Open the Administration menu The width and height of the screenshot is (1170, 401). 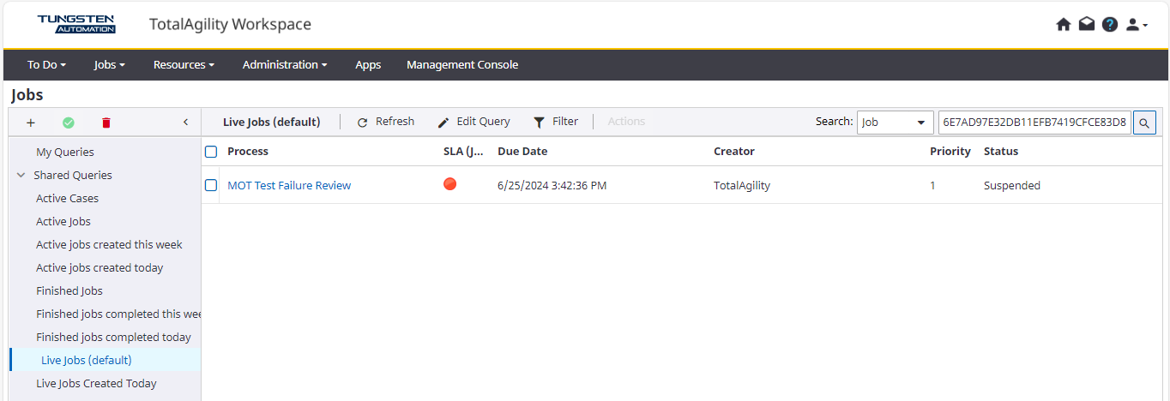point(285,64)
